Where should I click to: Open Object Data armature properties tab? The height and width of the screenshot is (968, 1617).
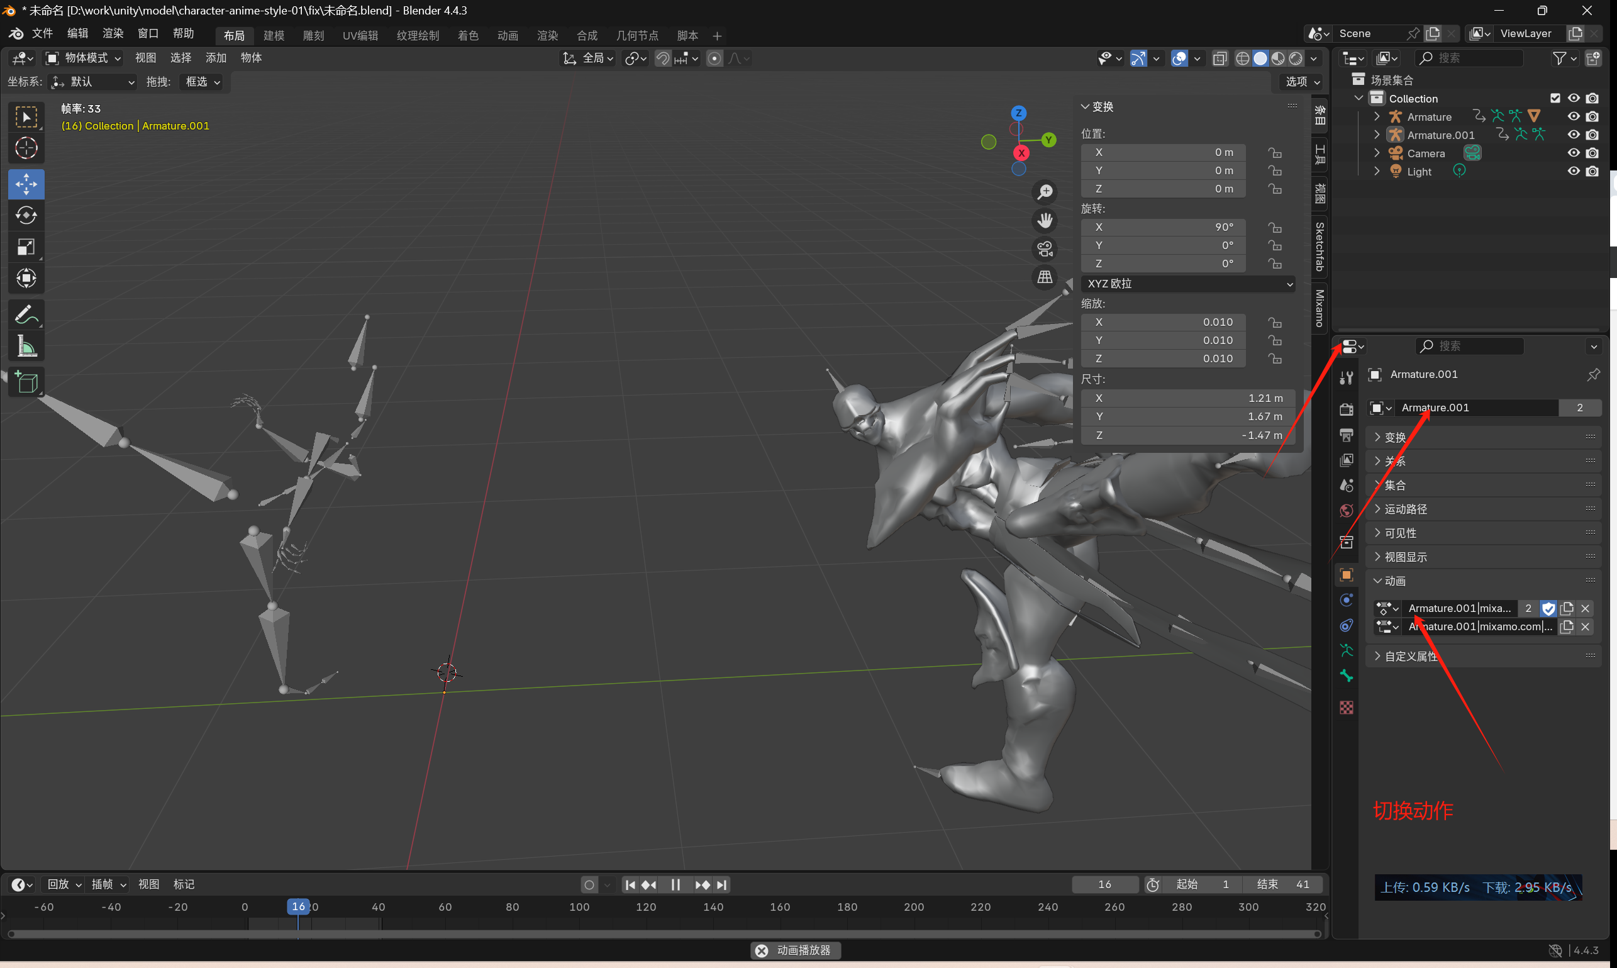point(1347,650)
